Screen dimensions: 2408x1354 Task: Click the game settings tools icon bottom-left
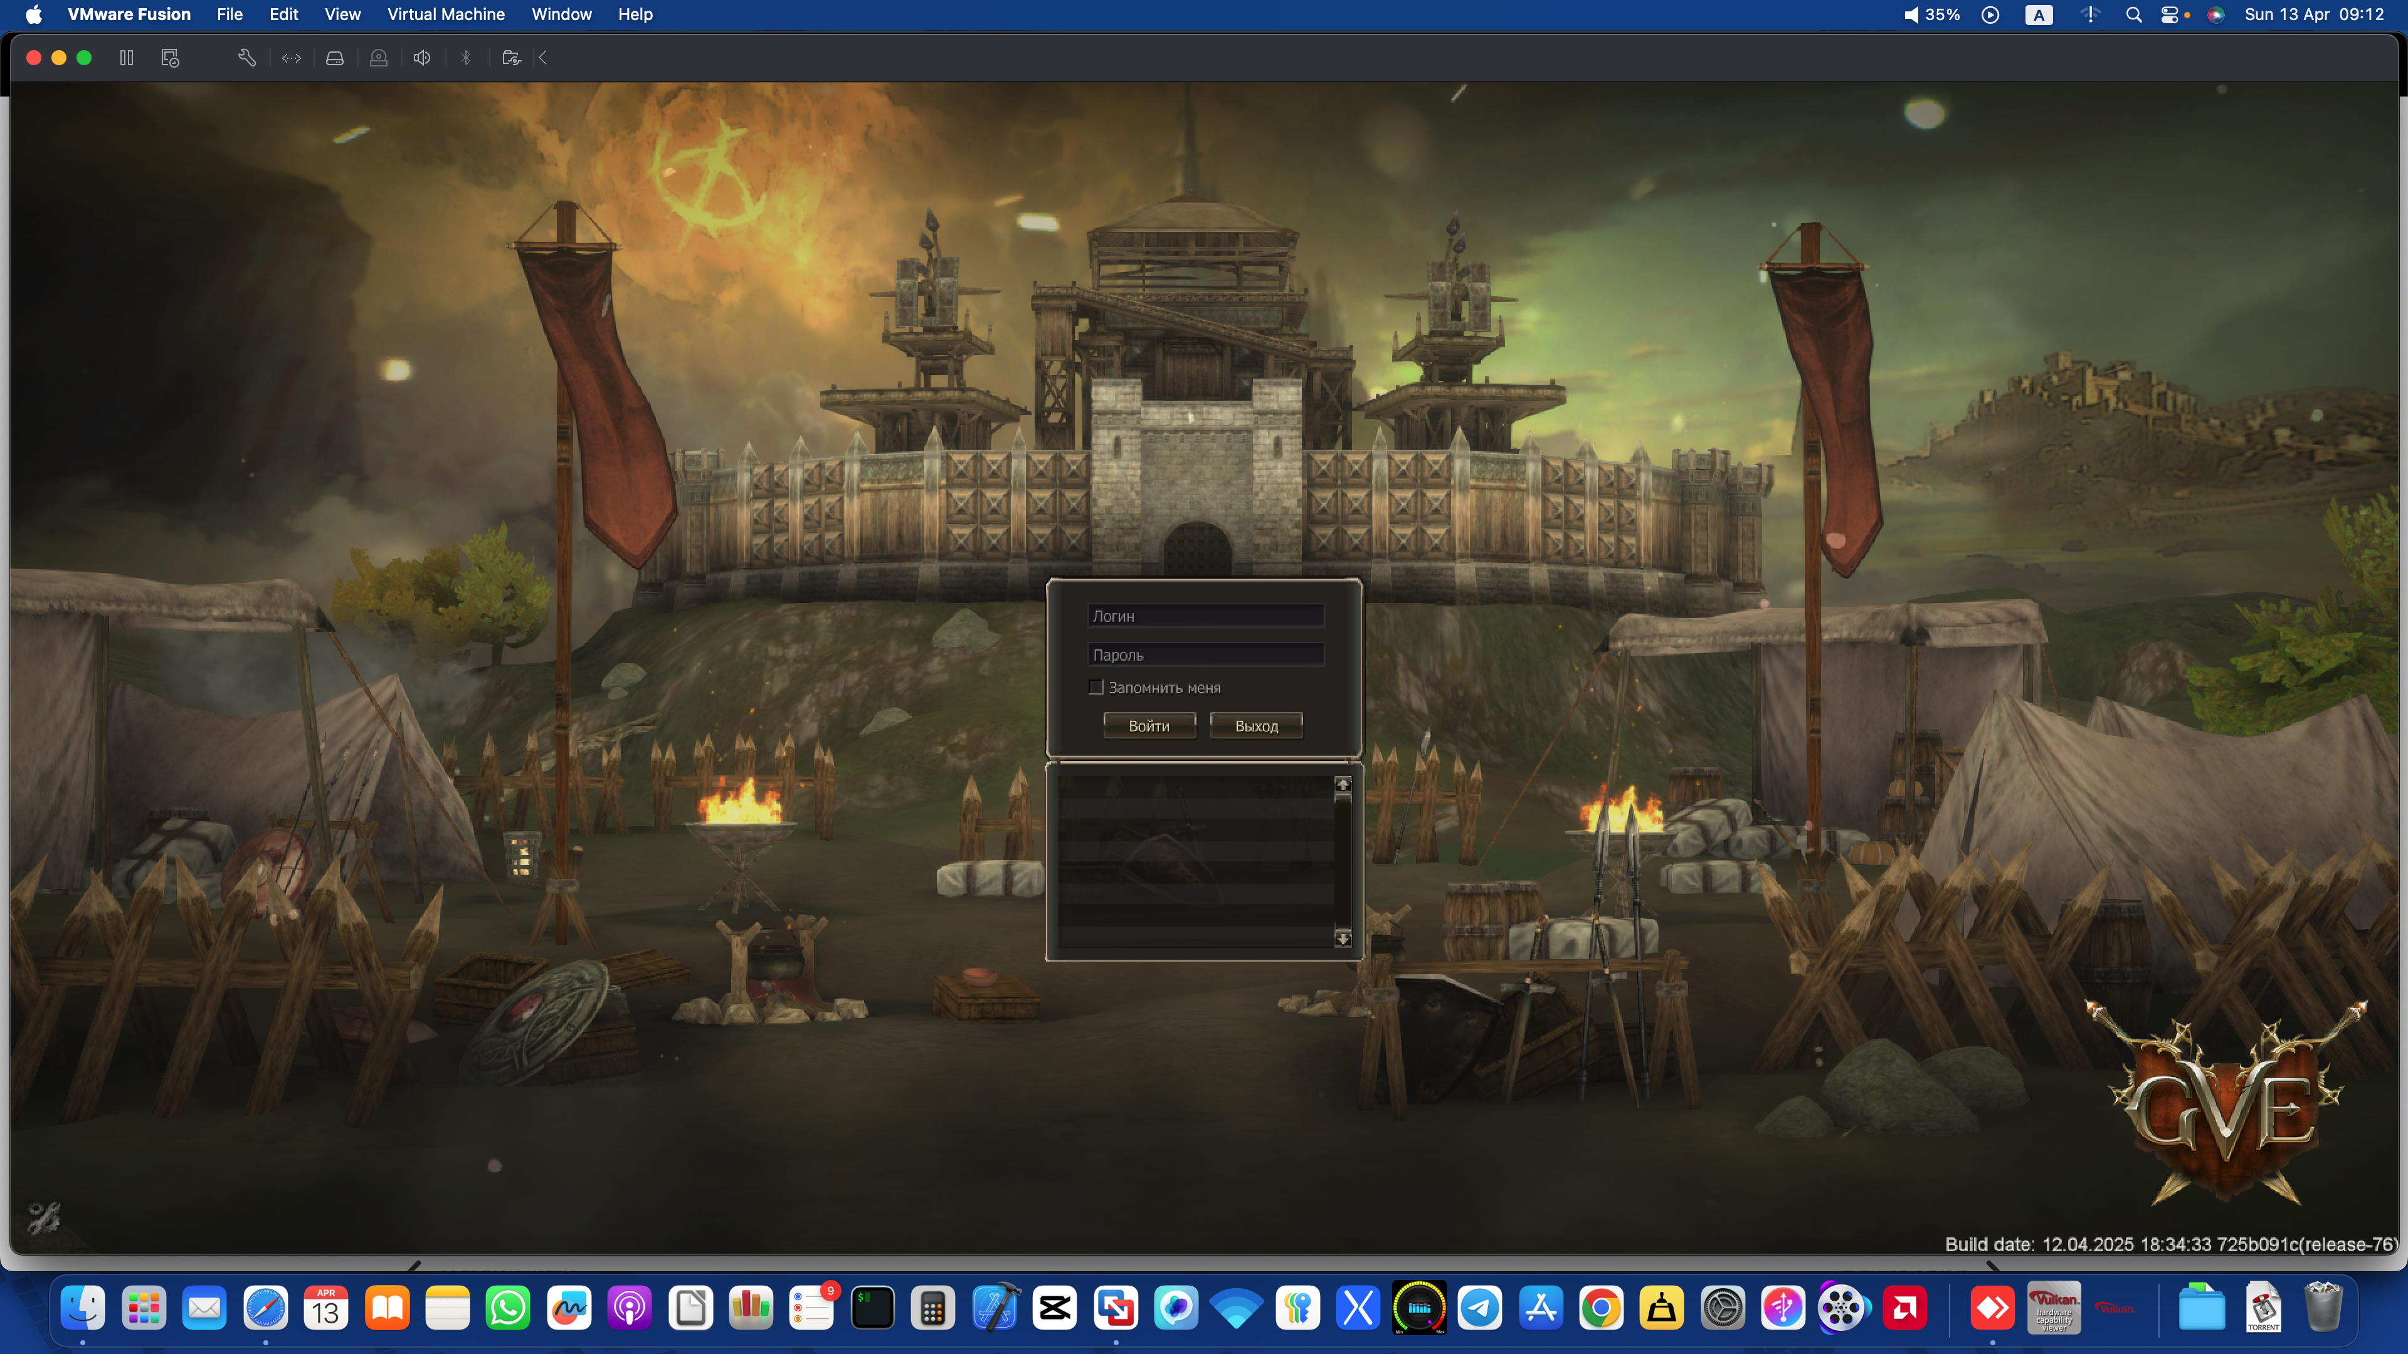point(44,1217)
